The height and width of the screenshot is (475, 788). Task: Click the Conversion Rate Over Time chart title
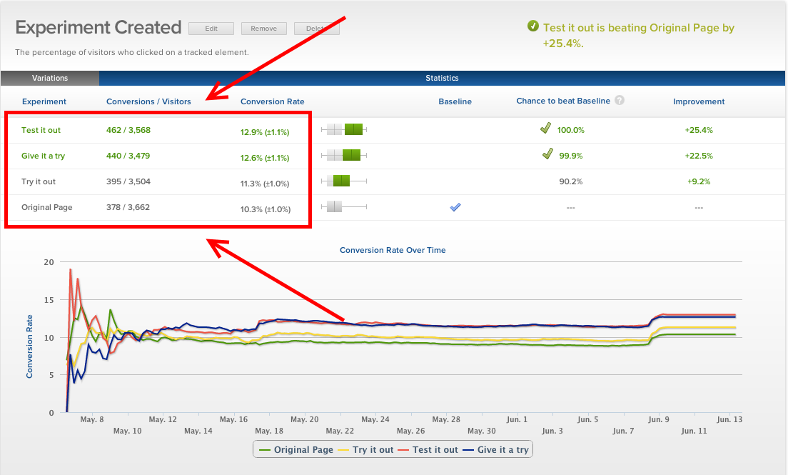[393, 250]
